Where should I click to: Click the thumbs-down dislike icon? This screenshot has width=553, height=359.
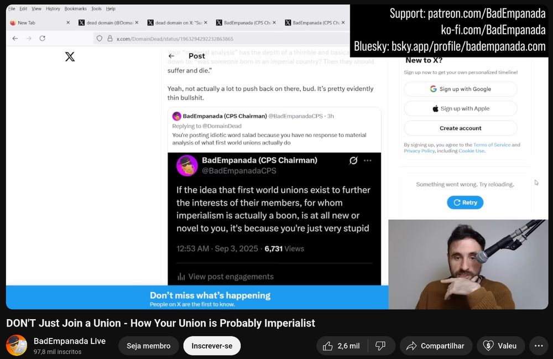pos(380,345)
